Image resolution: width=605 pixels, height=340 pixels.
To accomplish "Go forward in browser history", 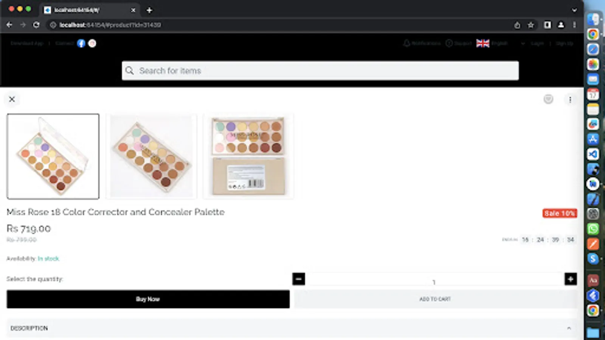I will tap(23, 25).
